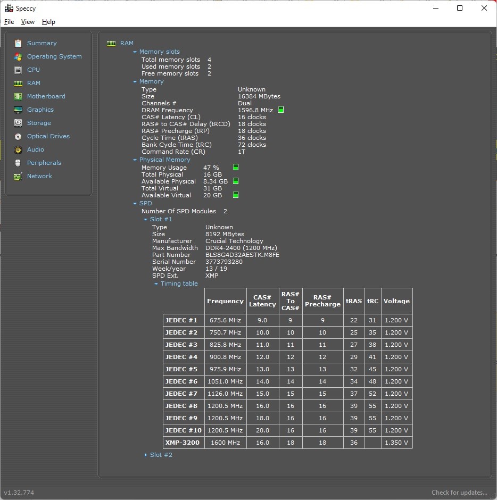This screenshot has width=497, height=500.
Task: Click the Optical Drives disc icon
Action: pos(18,137)
